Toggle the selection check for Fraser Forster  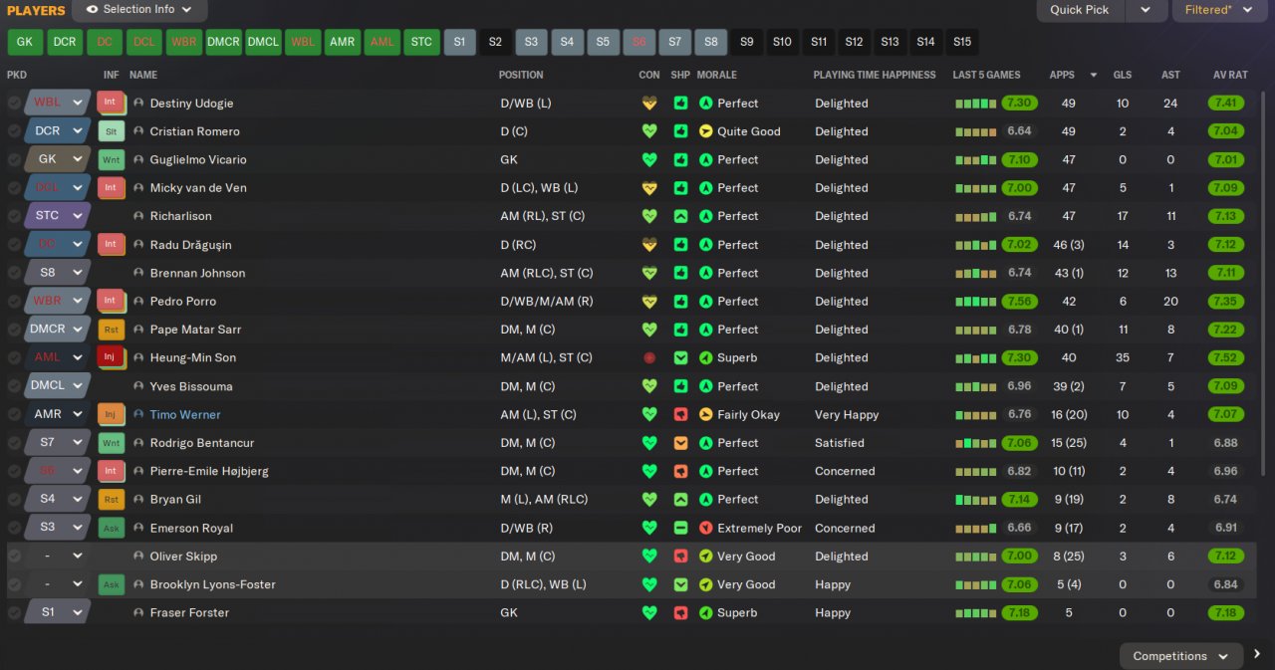pyautogui.click(x=14, y=613)
